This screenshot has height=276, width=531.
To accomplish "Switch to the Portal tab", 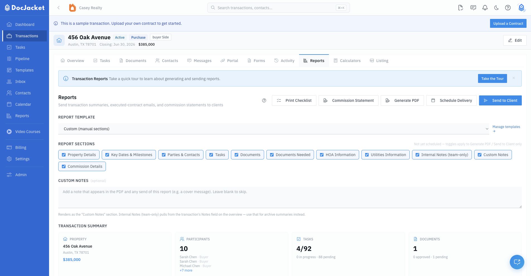I will coord(229,61).
